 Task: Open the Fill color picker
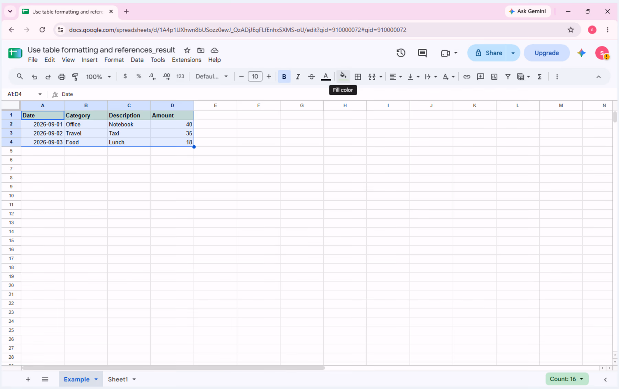343,76
